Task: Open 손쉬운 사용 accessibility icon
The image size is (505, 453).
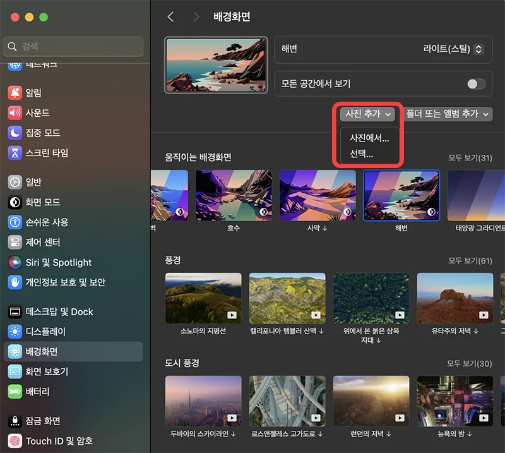Action: click(15, 222)
